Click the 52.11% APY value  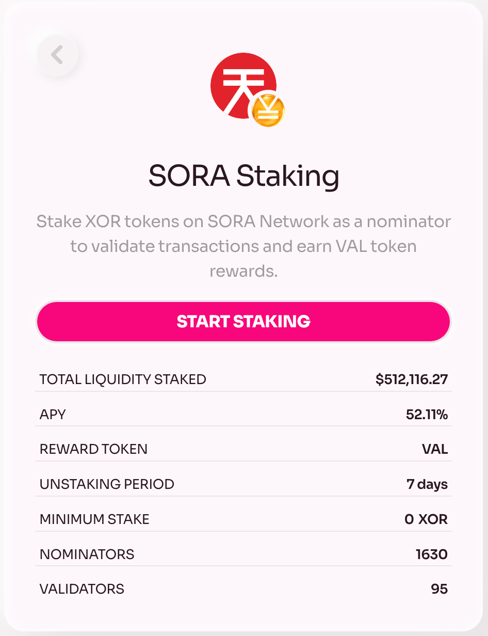(427, 415)
